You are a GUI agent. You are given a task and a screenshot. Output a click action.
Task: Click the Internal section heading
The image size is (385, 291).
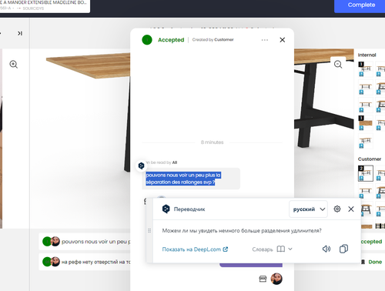367,55
